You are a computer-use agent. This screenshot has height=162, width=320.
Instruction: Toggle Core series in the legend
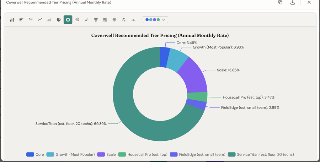pyautogui.click(x=35, y=155)
